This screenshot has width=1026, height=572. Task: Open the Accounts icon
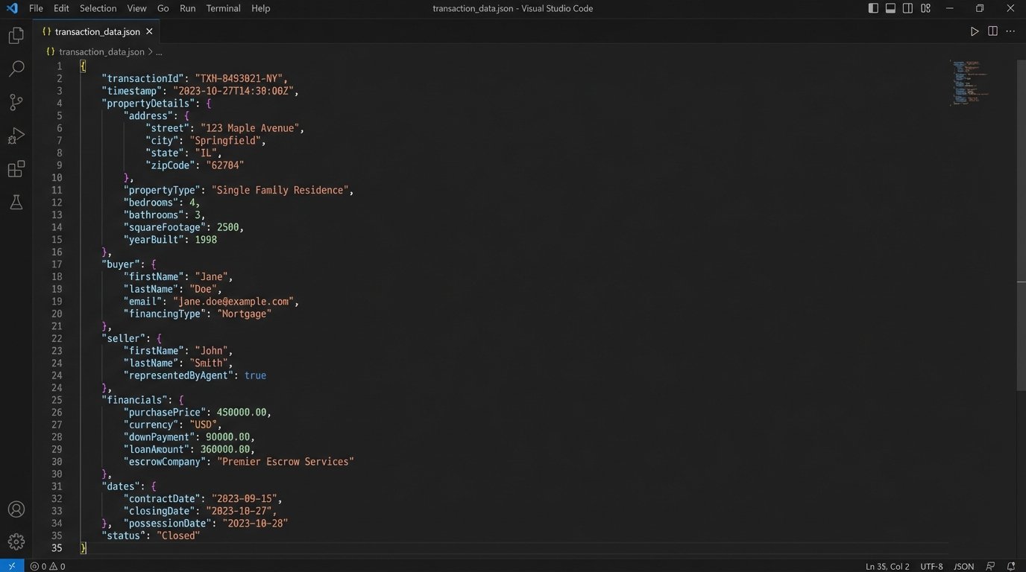[x=16, y=509]
